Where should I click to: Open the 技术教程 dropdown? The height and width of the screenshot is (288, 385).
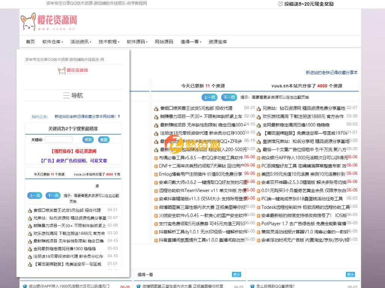pyautogui.click(x=108, y=42)
